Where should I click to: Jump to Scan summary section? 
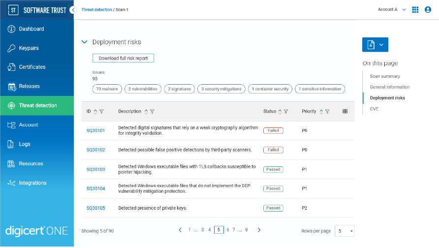[385, 76]
